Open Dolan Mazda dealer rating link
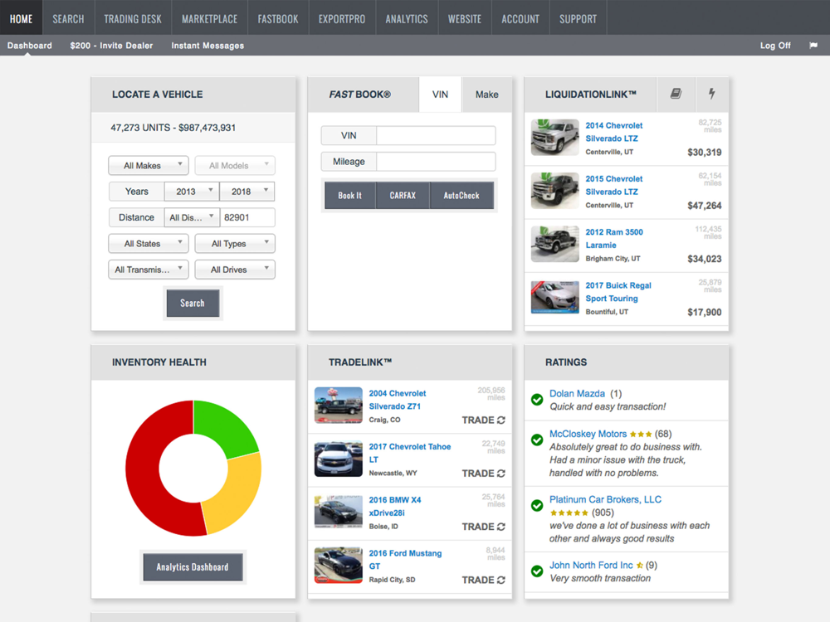 click(x=577, y=393)
